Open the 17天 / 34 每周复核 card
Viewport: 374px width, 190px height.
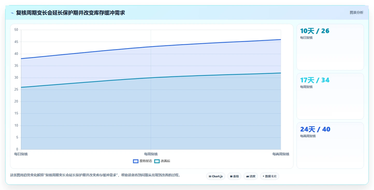click(x=330, y=96)
